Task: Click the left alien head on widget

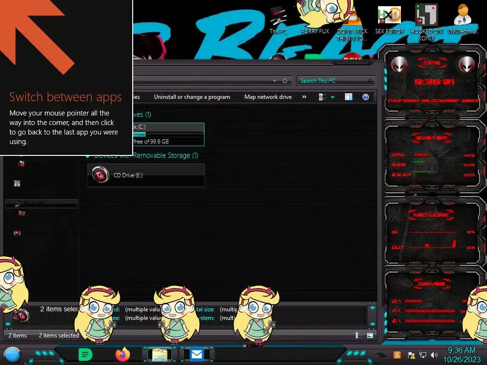Action: pos(399,64)
